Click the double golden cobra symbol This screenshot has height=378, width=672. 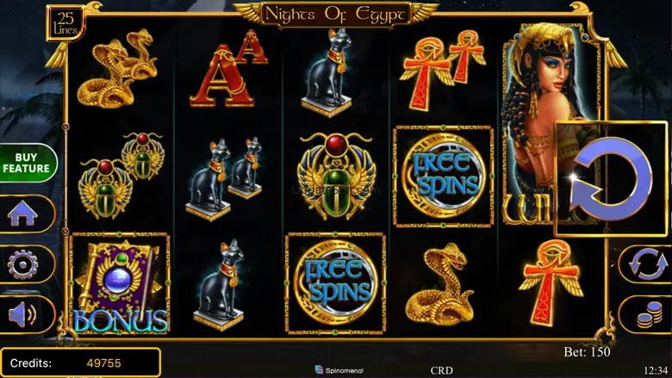(x=117, y=69)
